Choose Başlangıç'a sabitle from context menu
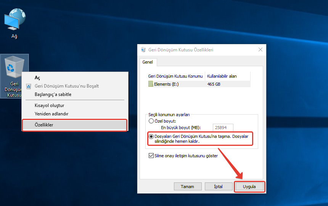 [53, 94]
